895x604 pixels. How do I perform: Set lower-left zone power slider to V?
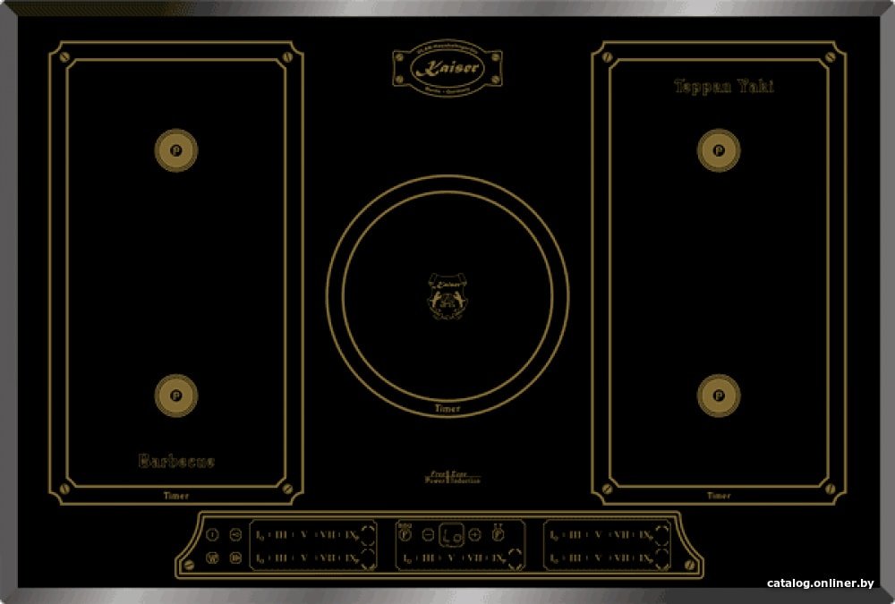303,557
